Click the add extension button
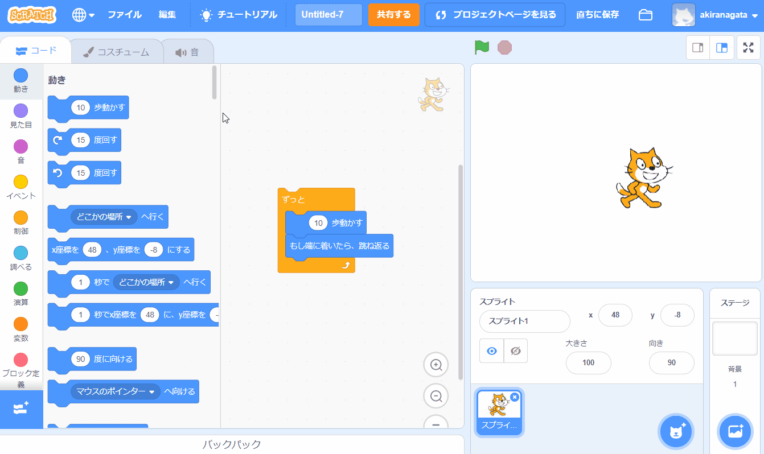Viewport: 764px width, 454px height. (x=21, y=409)
